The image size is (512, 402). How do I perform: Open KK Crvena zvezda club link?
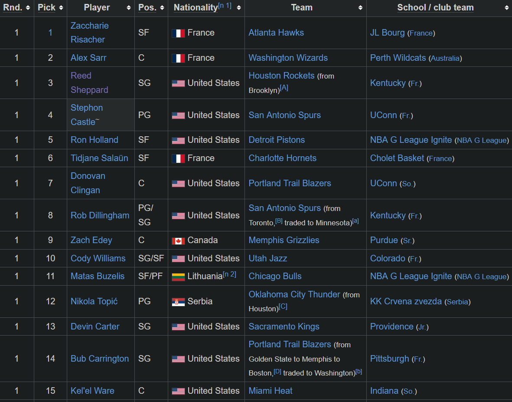tap(406, 301)
